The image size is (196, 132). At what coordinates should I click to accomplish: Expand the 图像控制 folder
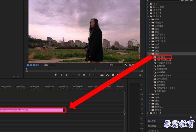point(150,23)
